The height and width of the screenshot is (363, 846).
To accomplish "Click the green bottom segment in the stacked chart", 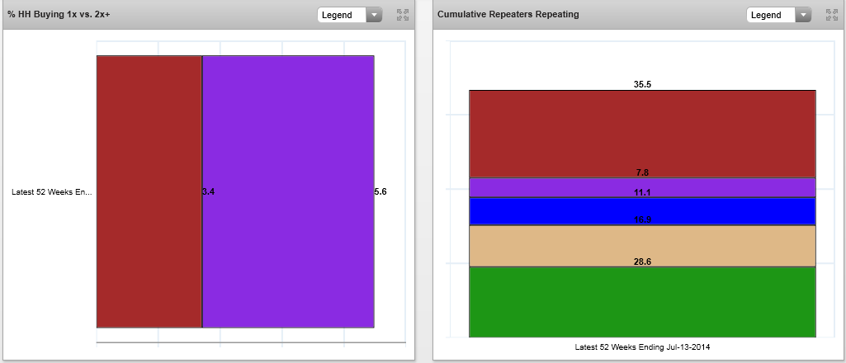I will click(x=642, y=301).
